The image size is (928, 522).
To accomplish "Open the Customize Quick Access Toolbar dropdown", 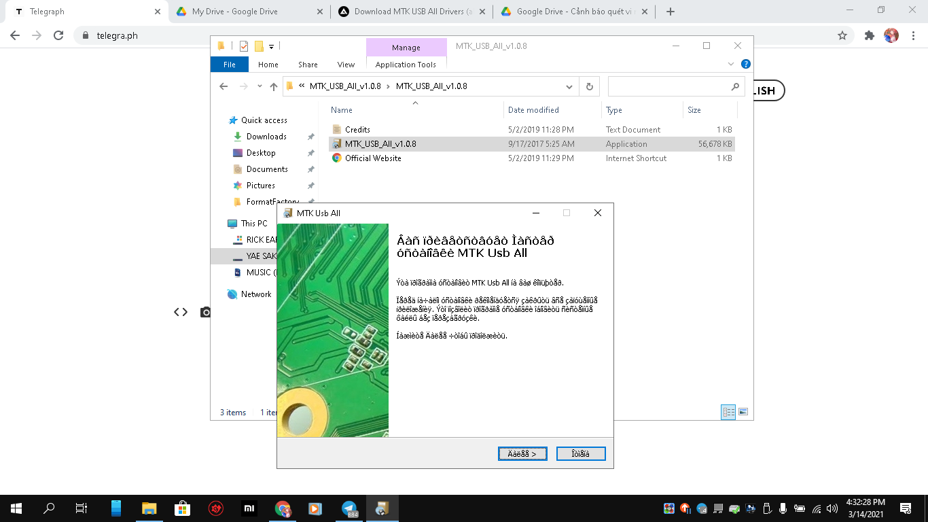I will (x=271, y=46).
